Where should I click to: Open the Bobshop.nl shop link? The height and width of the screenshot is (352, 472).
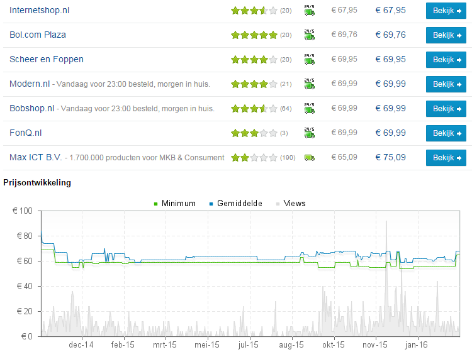(32, 108)
